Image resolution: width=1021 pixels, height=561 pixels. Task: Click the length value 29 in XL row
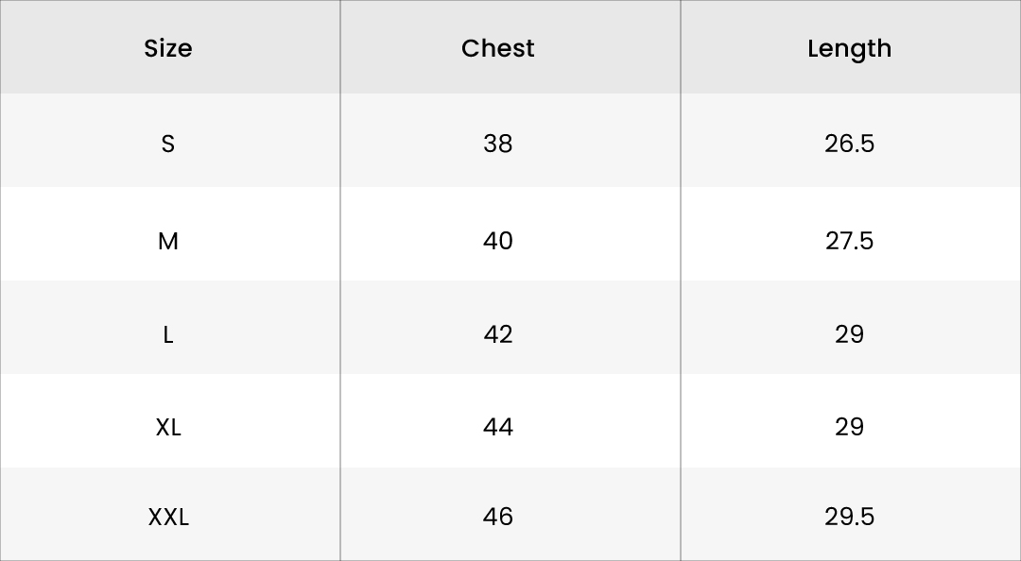coord(849,427)
